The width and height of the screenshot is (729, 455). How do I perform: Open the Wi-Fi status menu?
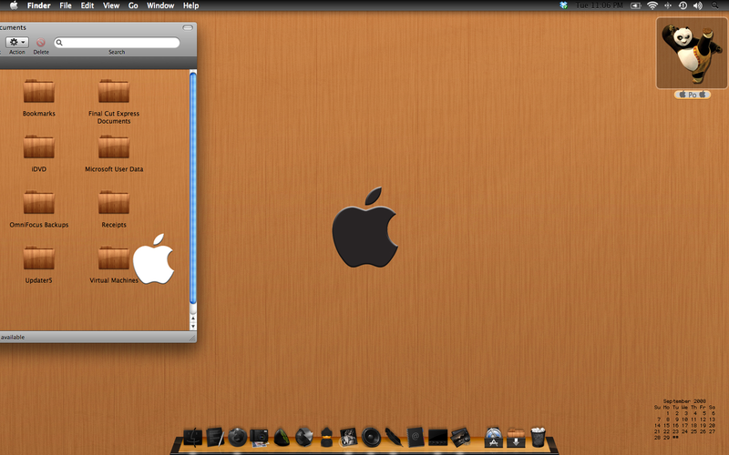652,5
